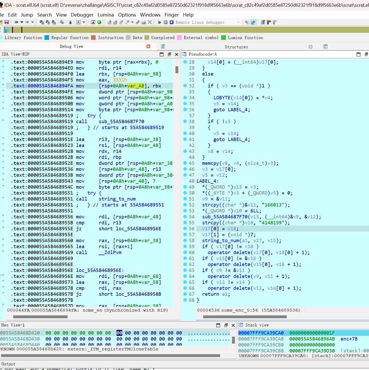Open the Jump menu
This screenshot has width=369, height=370.
27,15
